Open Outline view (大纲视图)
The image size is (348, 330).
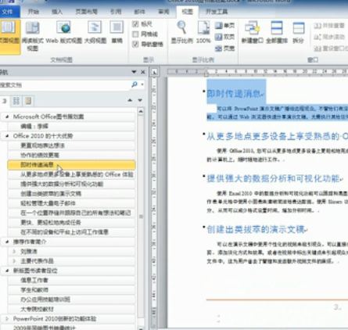tap(95, 33)
